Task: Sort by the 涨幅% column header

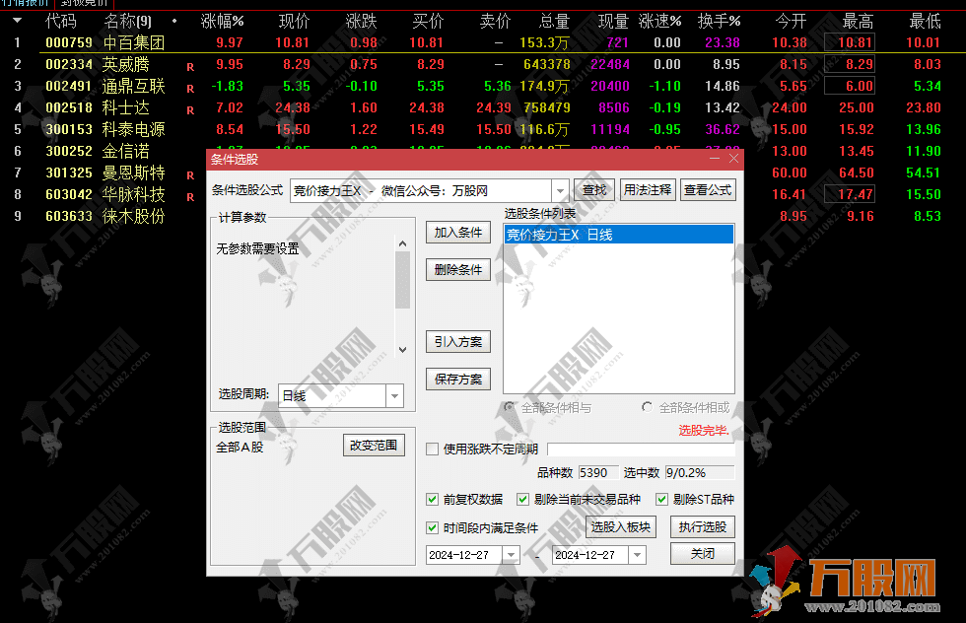Action: [223, 22]
